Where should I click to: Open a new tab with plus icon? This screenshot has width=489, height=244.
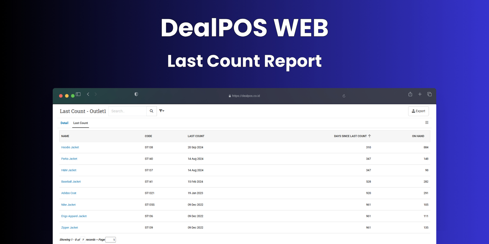[x=420, y=94]
